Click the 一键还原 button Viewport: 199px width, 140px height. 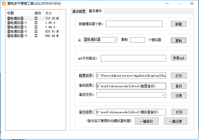(x=176, y=121)
